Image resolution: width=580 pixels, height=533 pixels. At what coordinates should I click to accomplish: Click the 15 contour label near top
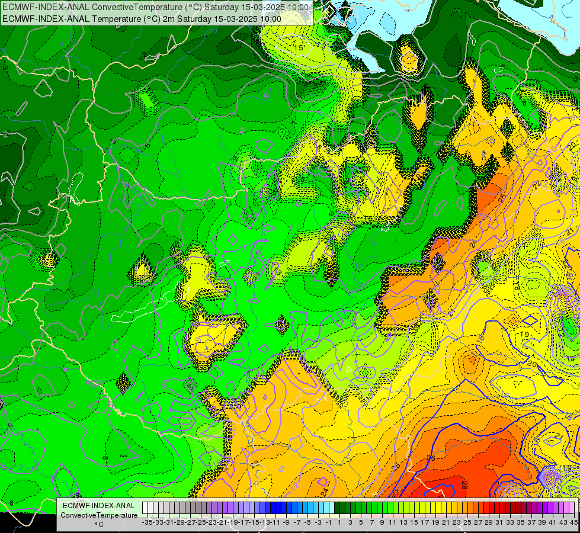pos(299,48)
